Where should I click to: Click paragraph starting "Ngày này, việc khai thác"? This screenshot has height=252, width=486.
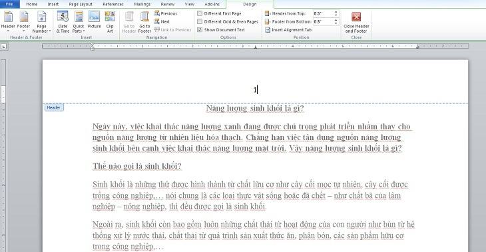pyautogui.click(x=252, y=137)
